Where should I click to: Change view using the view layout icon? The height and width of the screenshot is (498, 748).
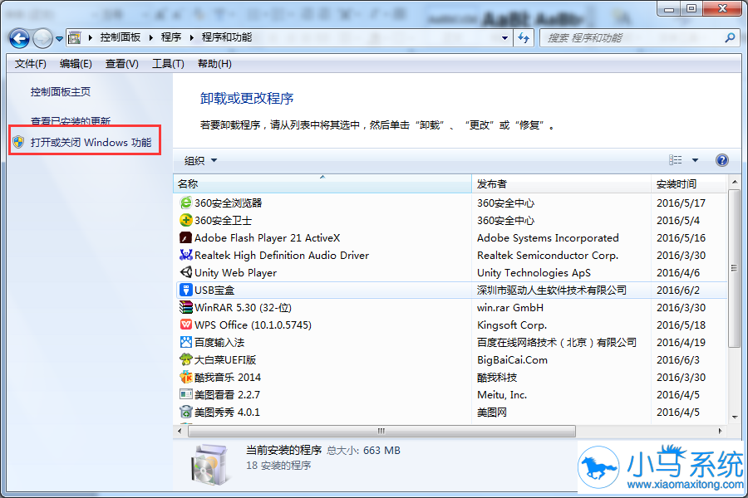coord(676,160)
